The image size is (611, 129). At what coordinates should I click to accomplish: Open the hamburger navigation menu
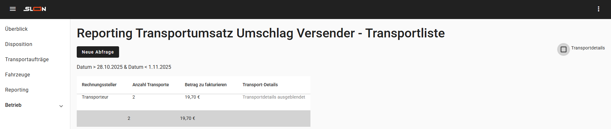click(x=13, y=9)
